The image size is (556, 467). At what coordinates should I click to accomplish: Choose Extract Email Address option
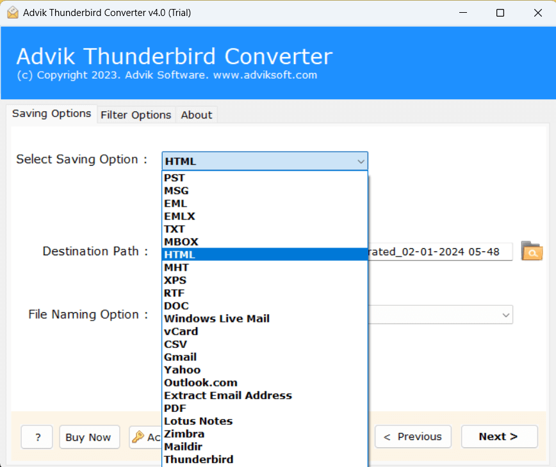click(265, 395)
